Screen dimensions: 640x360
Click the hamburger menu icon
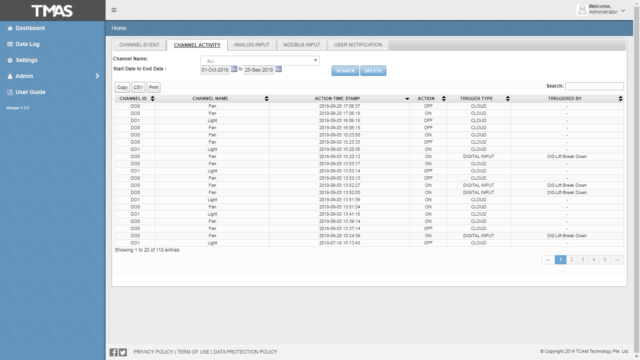click(x=114, y=10)
